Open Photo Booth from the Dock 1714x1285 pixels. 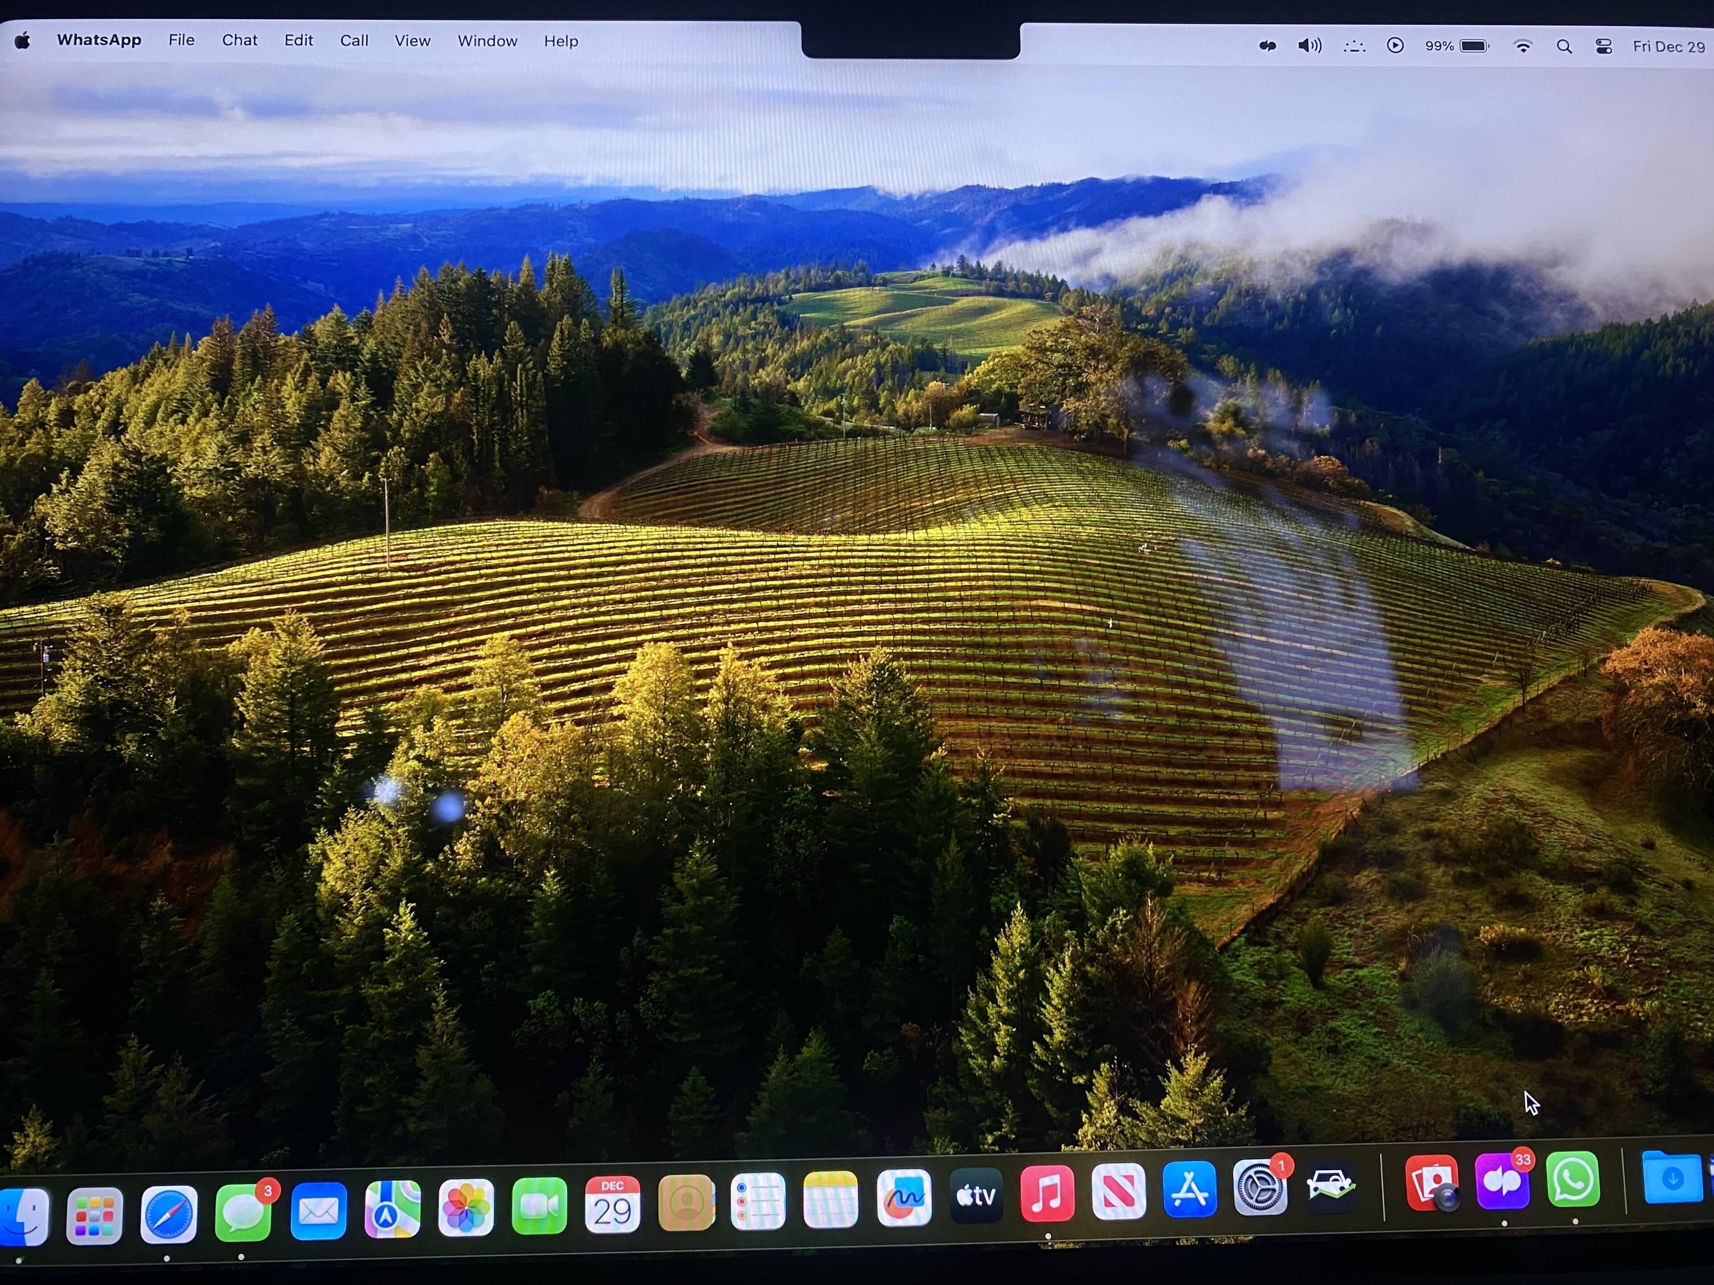(1431, 1183)
